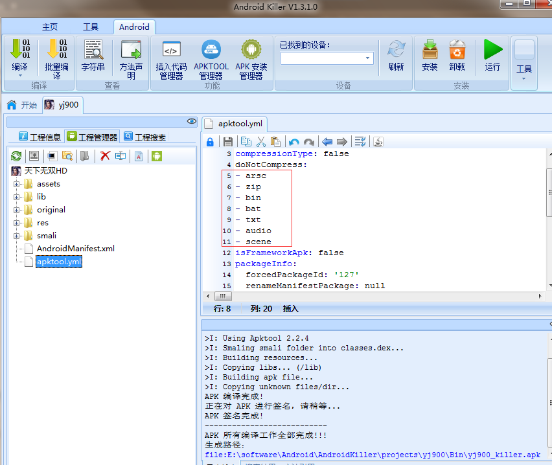Toggle the eye icon above project panel
The width and height of the screenshot is (552, 465).
(191, 121)
